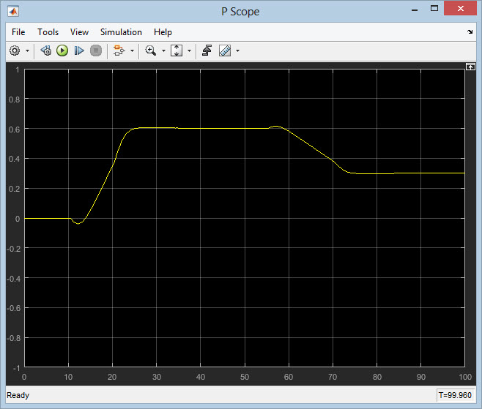Click the Step Back settings icon
This screenshot has height=409, width=482.
[x=46, y=50]
